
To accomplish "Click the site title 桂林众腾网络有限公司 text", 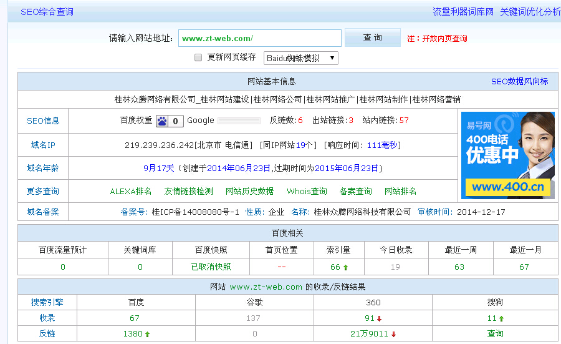I will pyautogui.click(x=155, y=99).
